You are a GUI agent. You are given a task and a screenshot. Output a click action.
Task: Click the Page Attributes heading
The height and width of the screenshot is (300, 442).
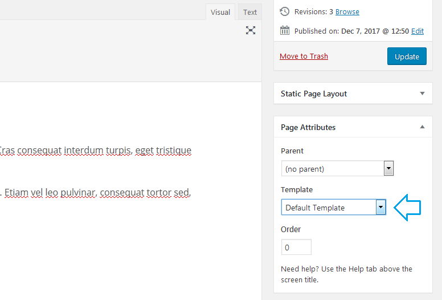pos(308,127)
